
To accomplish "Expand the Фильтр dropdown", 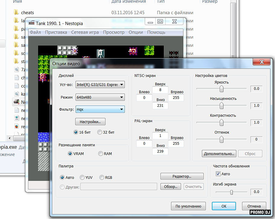I will [x=121, y=109].
